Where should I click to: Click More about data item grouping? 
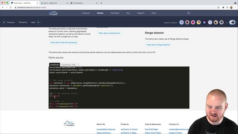[x=64, y=42]
